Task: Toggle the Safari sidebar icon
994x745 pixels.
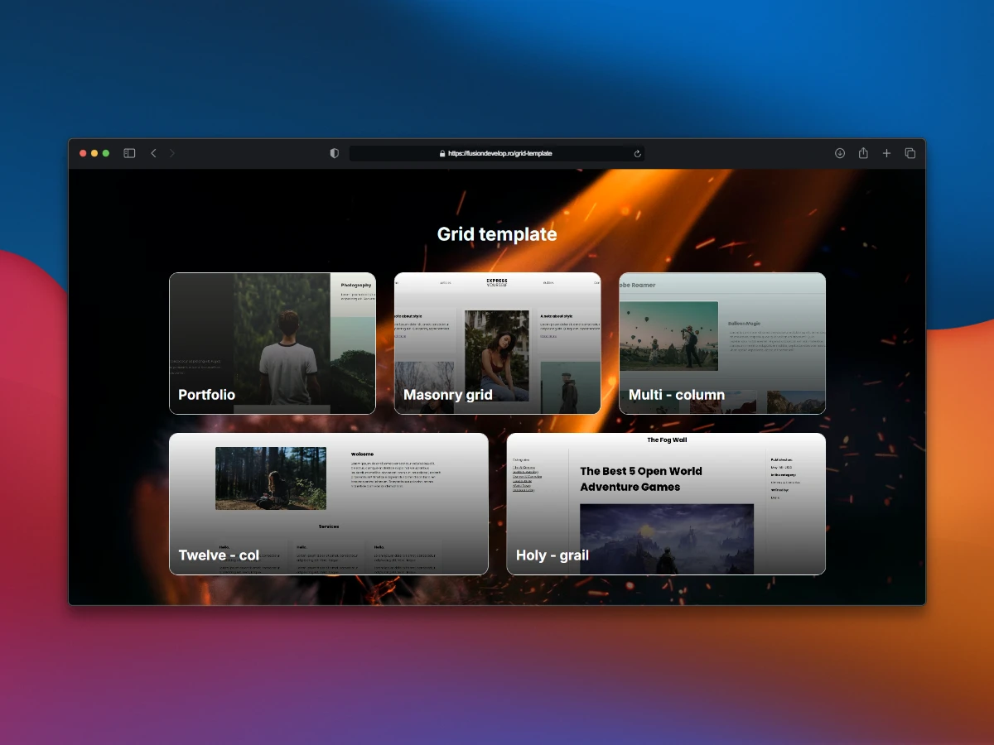Action: [129, 153]
